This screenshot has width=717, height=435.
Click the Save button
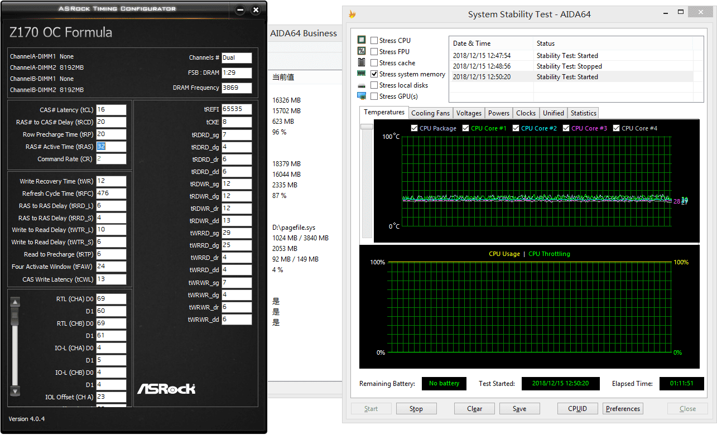coord(519,409)
